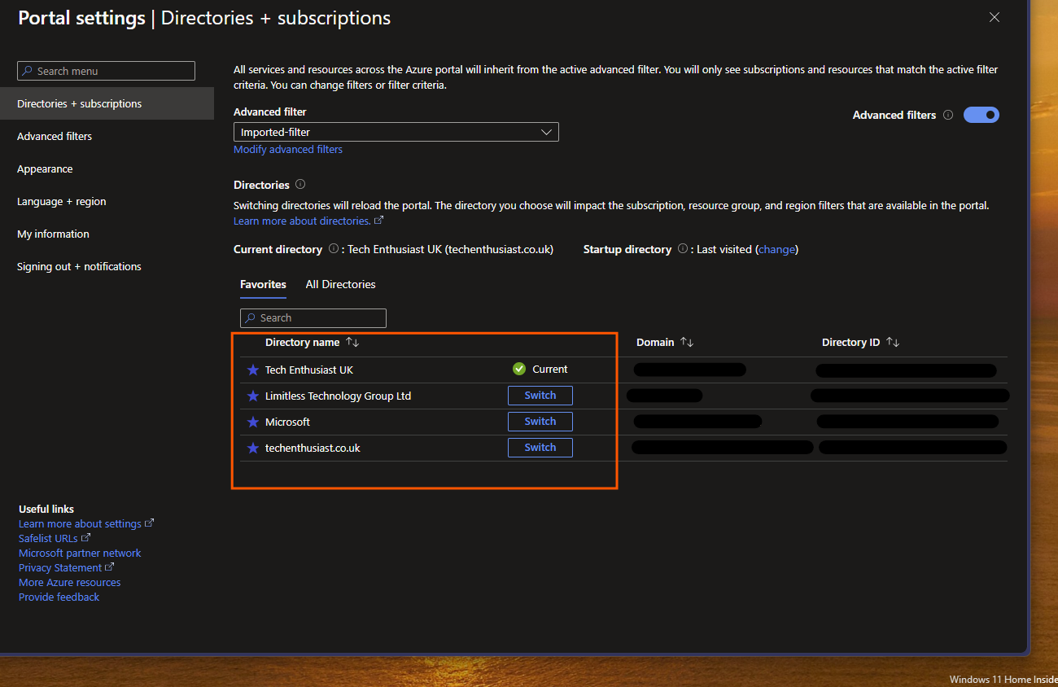Click More Azure resources link
1058x687 pixels.
point(70,582)
